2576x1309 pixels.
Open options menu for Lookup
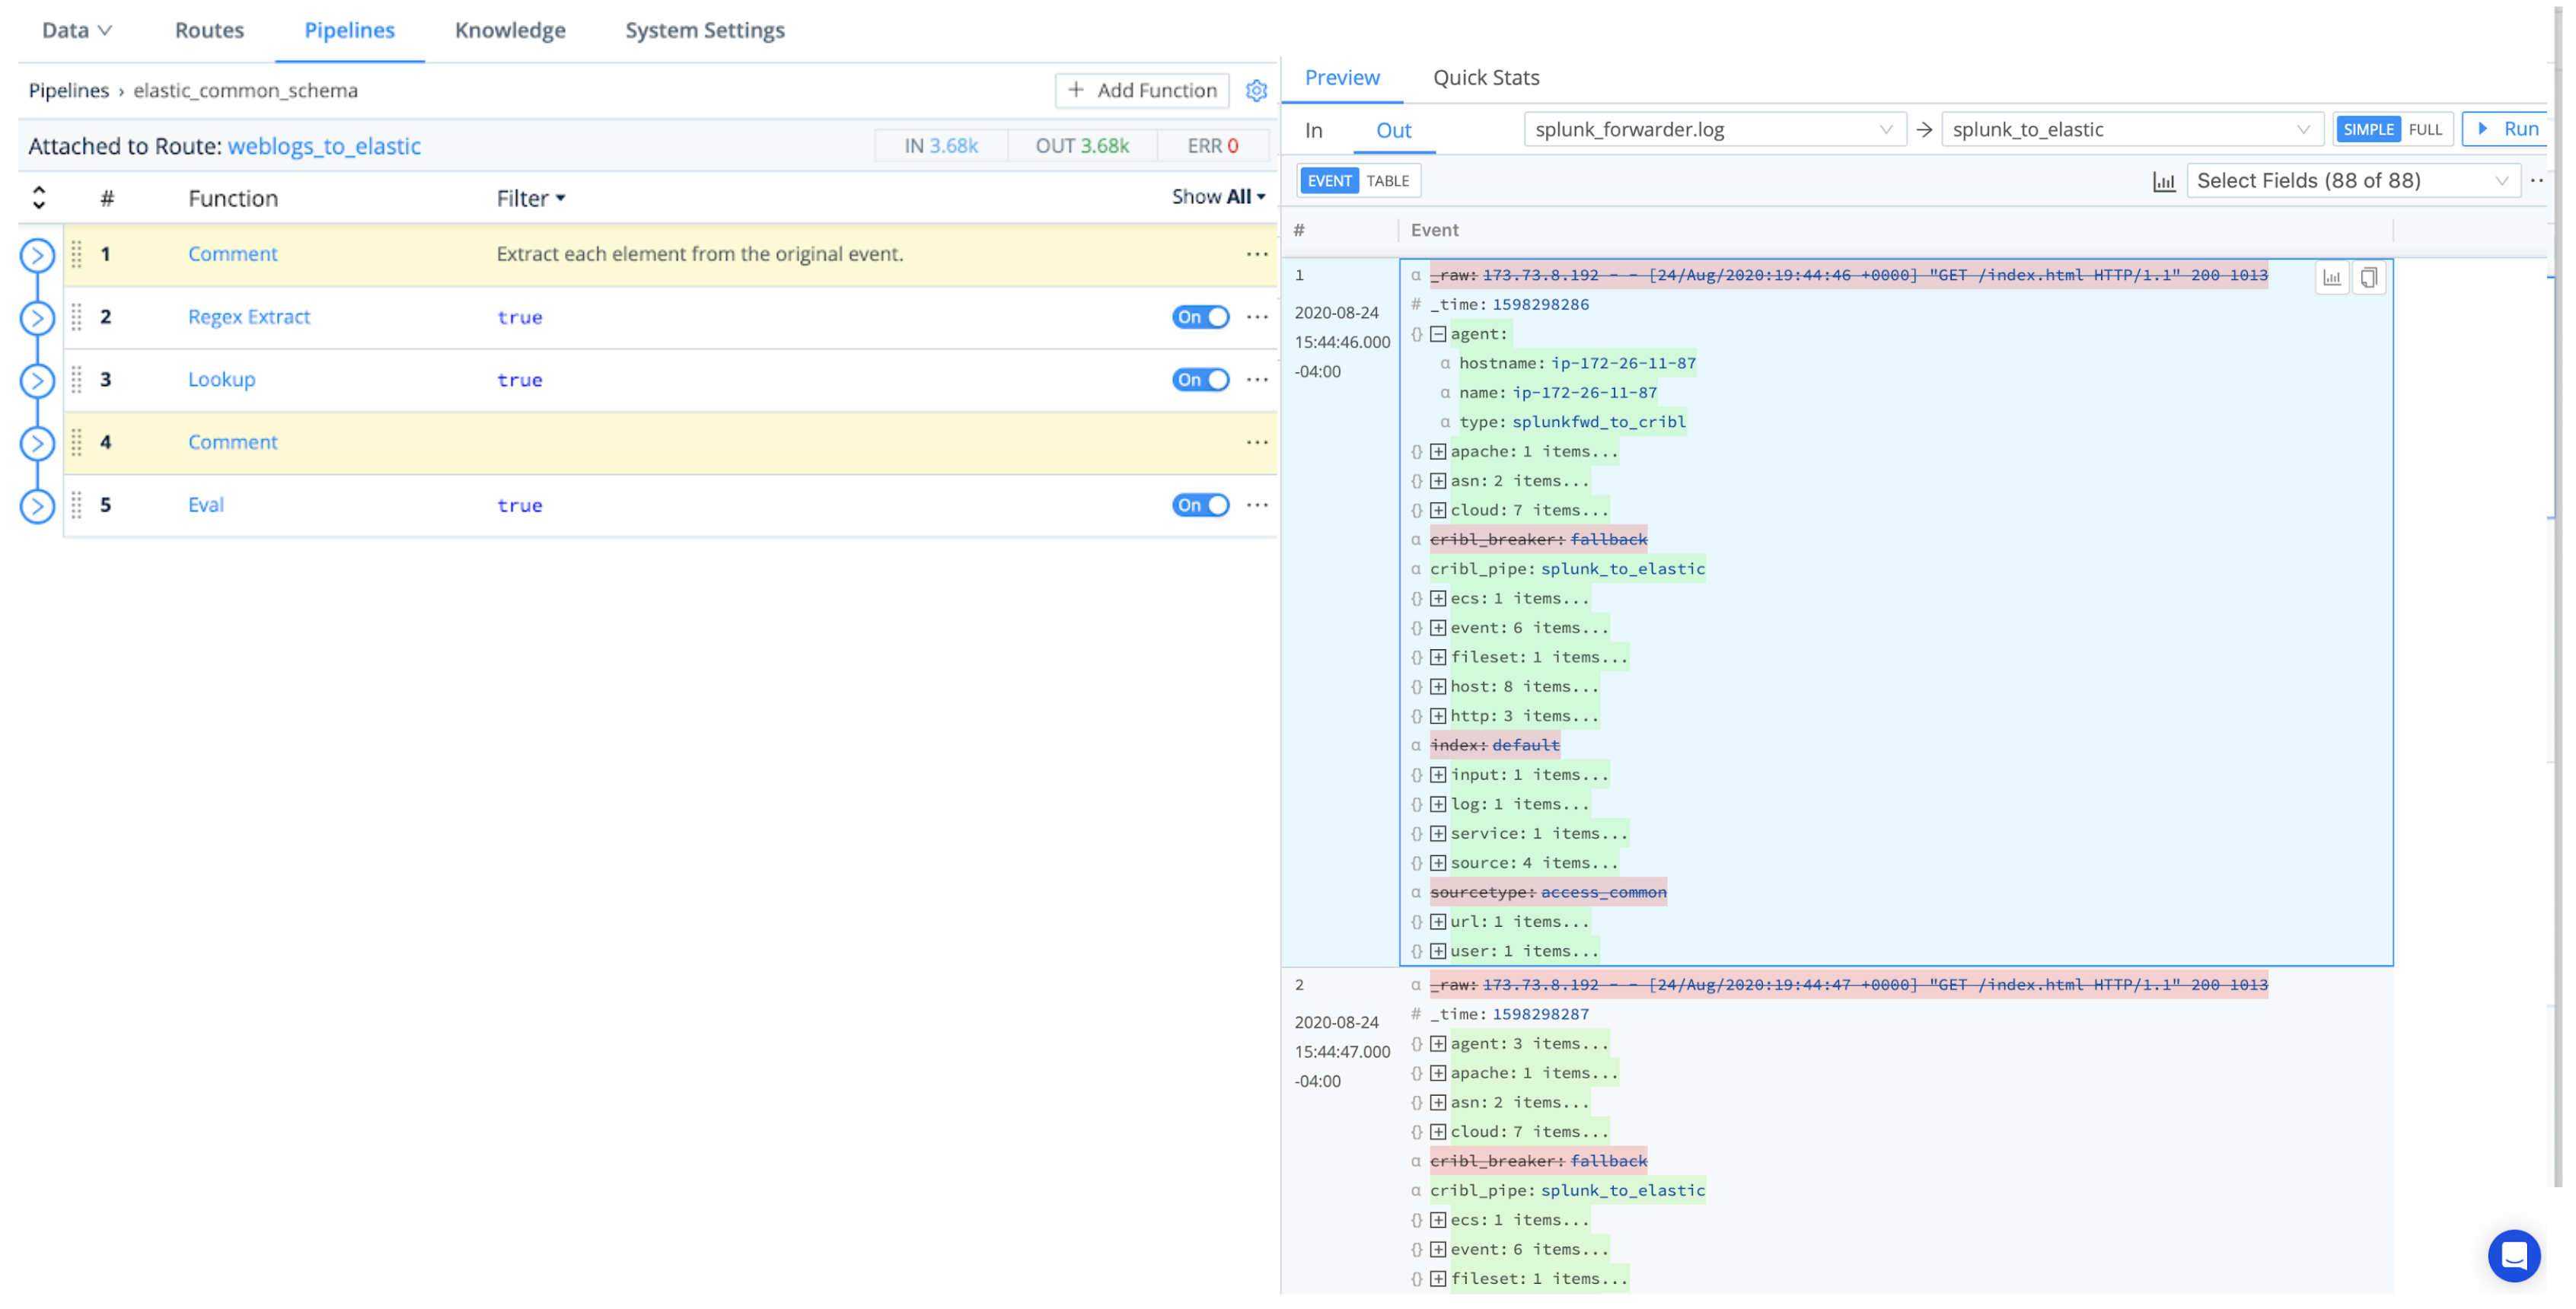click(1257, 380)
